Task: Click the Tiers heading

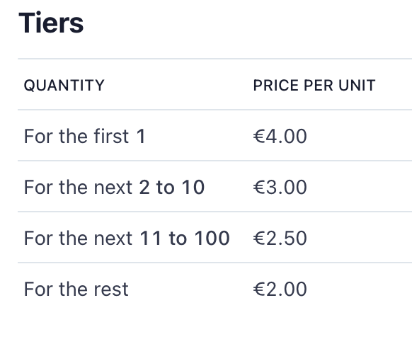Action: pos(51,23)
